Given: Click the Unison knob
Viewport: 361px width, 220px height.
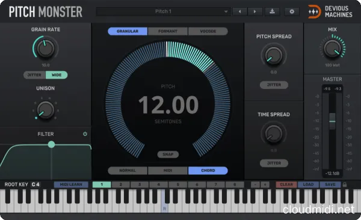Looking at the screenshot, I should 46,110.
